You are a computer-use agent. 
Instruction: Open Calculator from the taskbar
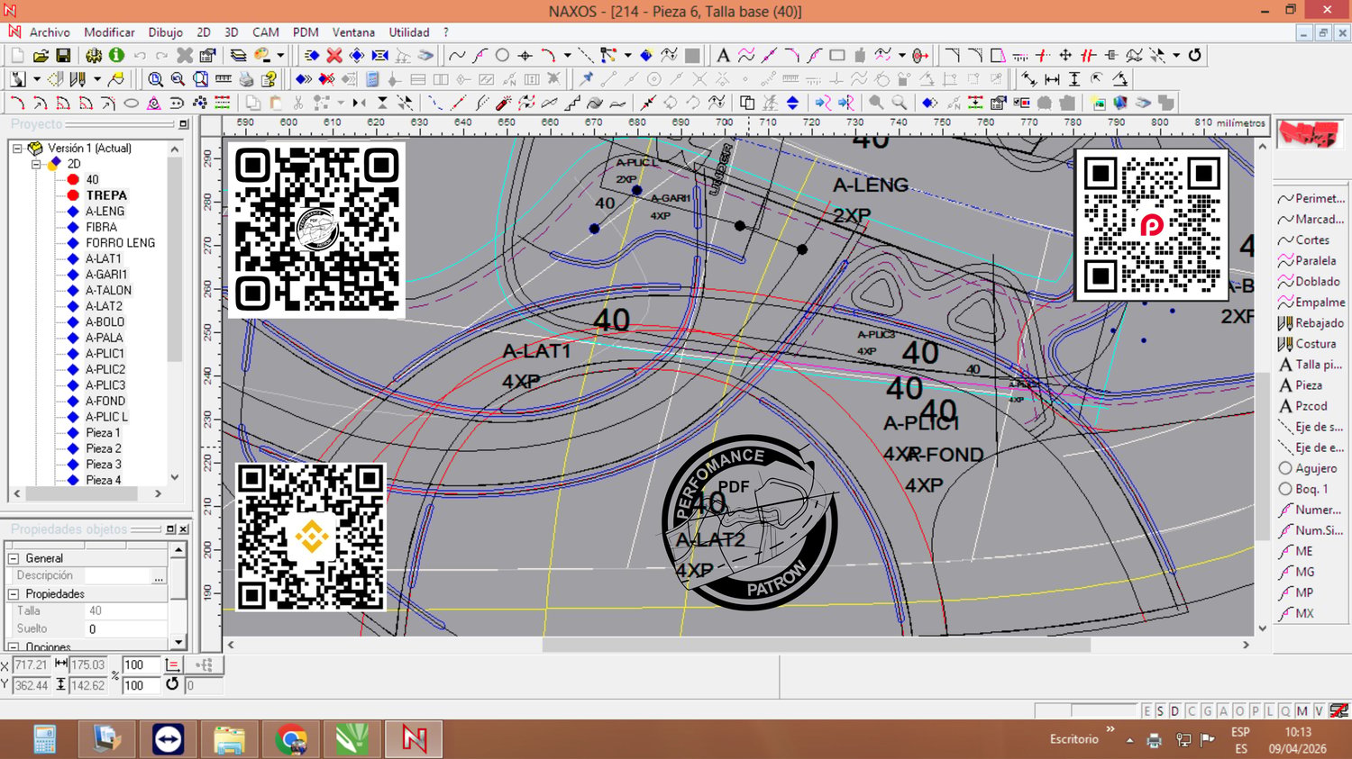click(45, 739)
